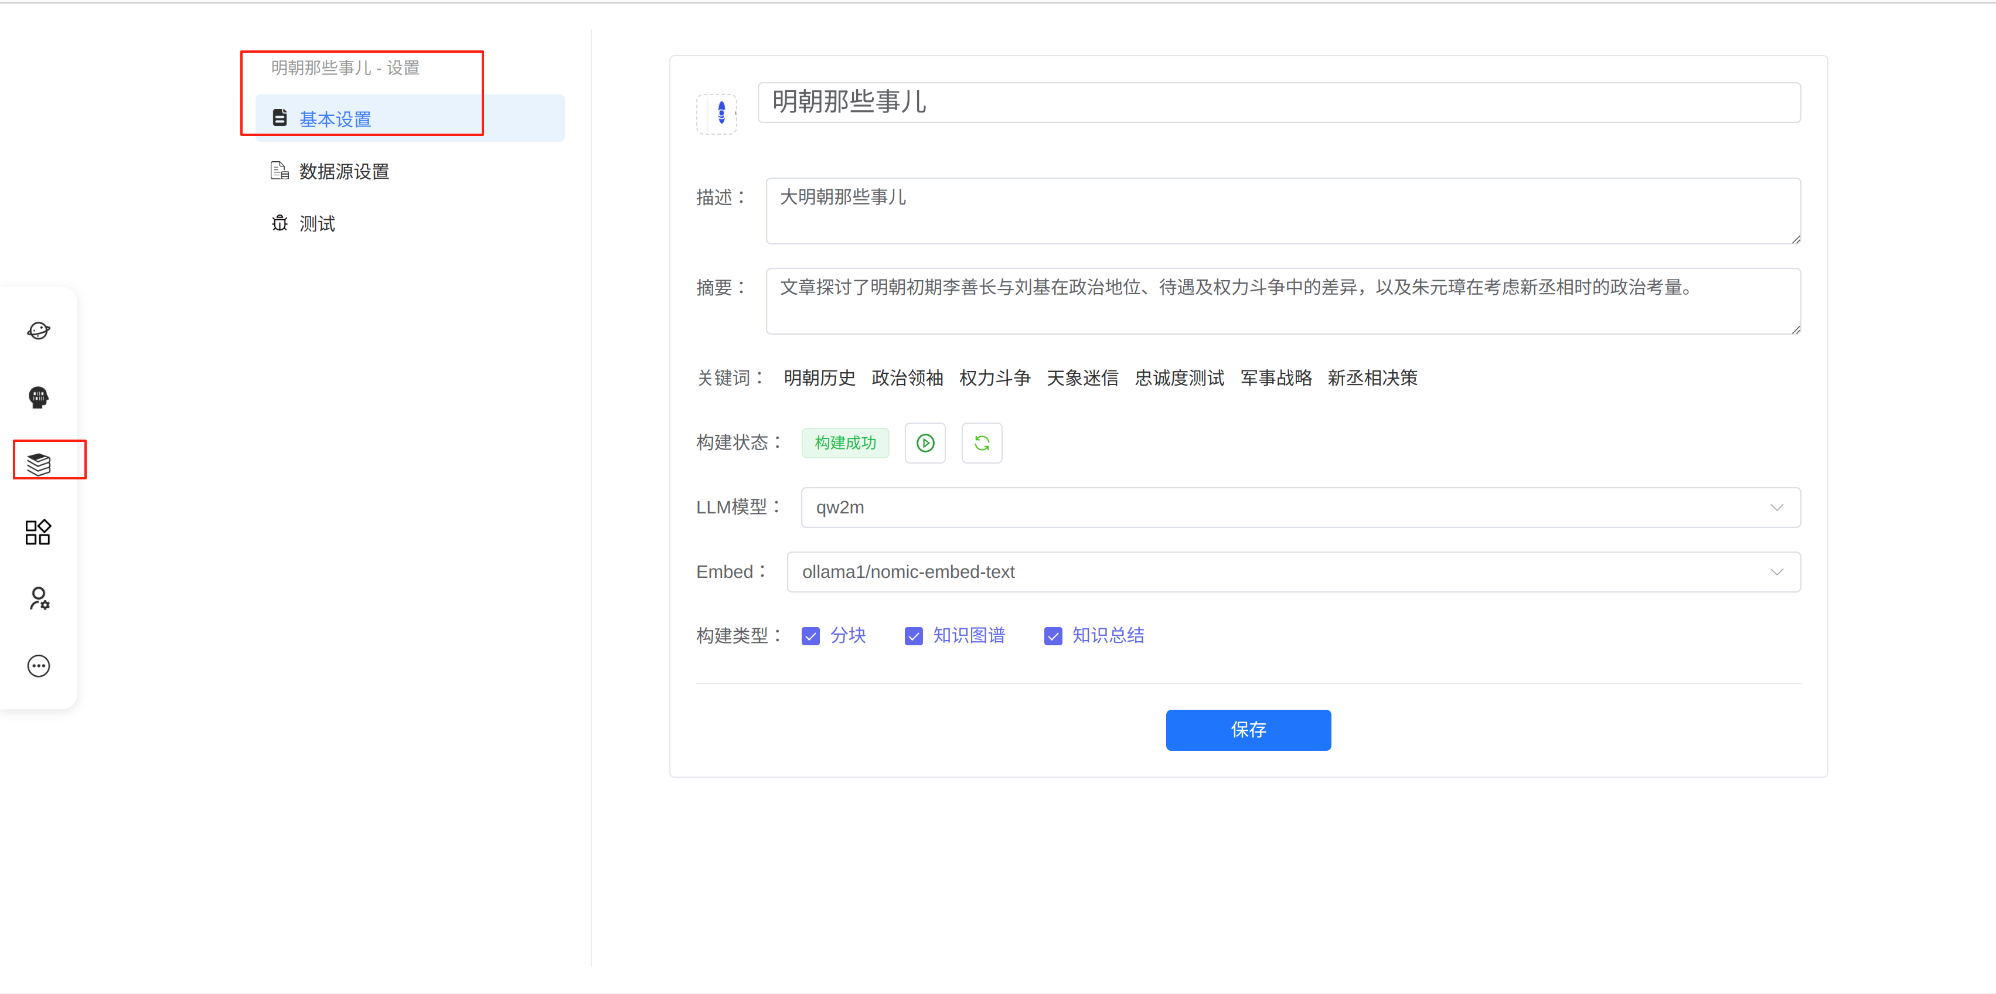Click the 保存 button
The height and width of the screenshot is (994, 1996).
pos(1248,729)
